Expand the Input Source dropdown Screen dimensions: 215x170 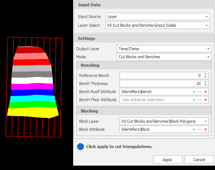pyautogui.click(x=206, y=16)
